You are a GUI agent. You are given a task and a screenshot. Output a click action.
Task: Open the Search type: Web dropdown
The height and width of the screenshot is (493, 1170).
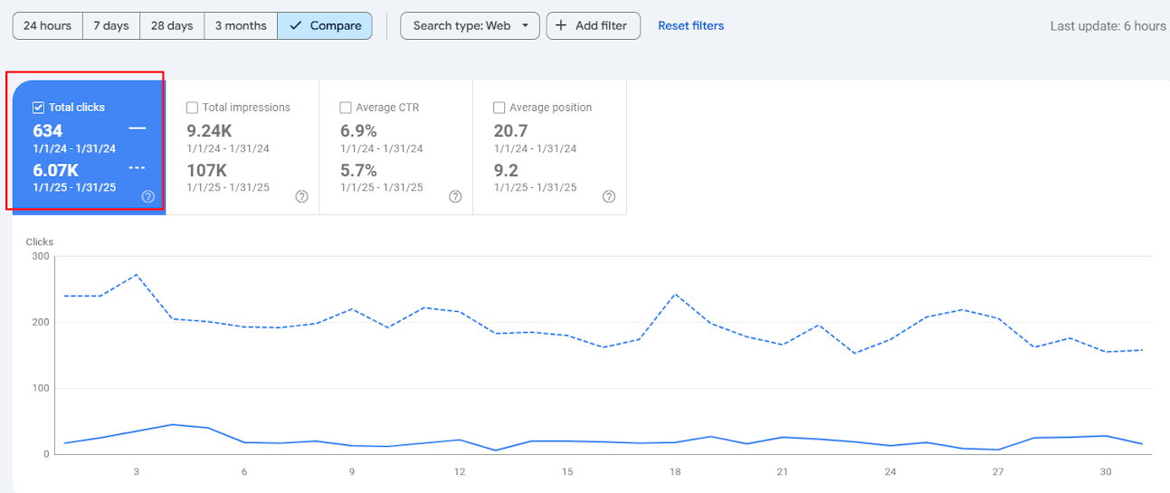471,25
